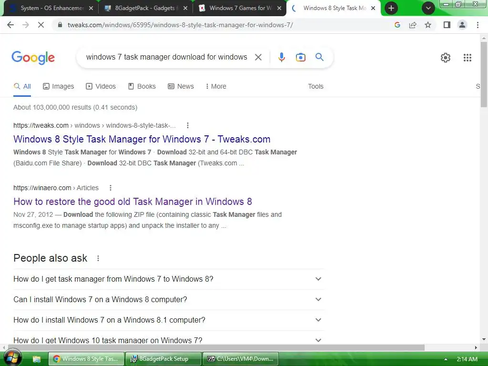Click the Google icon in address bar
This screenshot has height=366, width=488.
397,25
